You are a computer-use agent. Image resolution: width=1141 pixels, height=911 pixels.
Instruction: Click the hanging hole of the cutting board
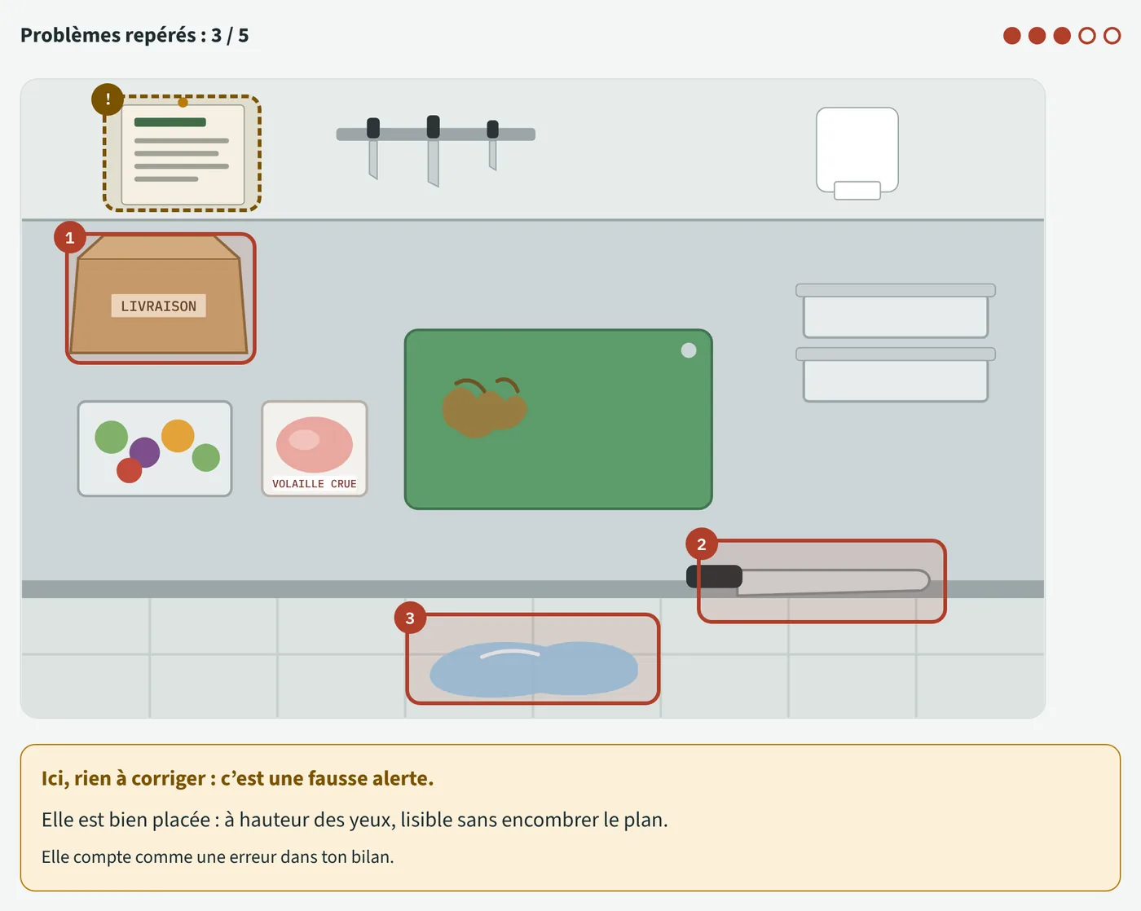(x=689, y=350)
